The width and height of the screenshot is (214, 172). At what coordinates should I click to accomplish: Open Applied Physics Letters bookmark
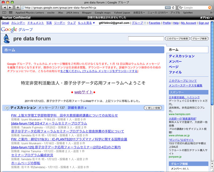pos(30,13)
